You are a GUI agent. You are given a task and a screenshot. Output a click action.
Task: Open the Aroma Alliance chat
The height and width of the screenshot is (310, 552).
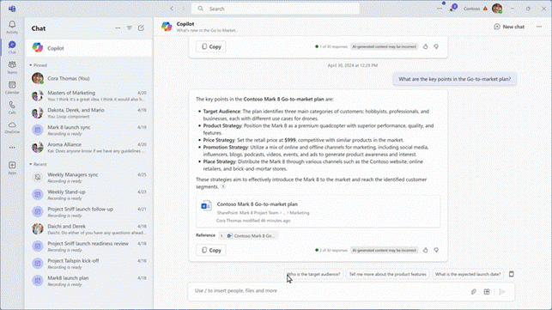pos(88,147)
